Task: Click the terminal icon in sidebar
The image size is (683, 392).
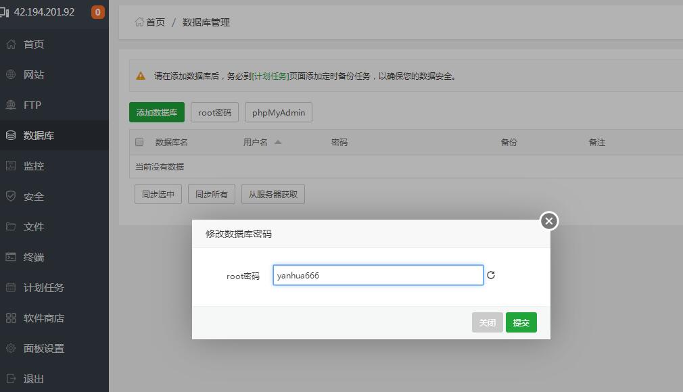Action: pos(11,258)
